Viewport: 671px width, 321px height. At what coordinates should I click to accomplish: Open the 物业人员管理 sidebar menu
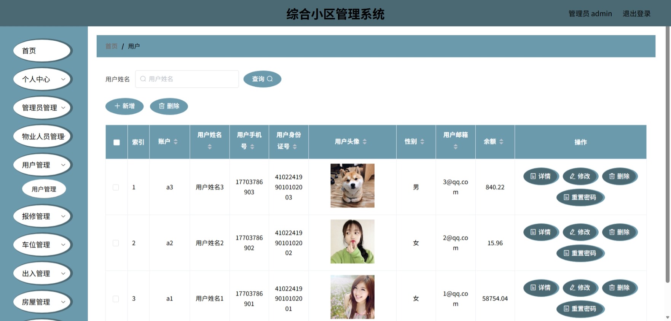(x=43, y=136)
